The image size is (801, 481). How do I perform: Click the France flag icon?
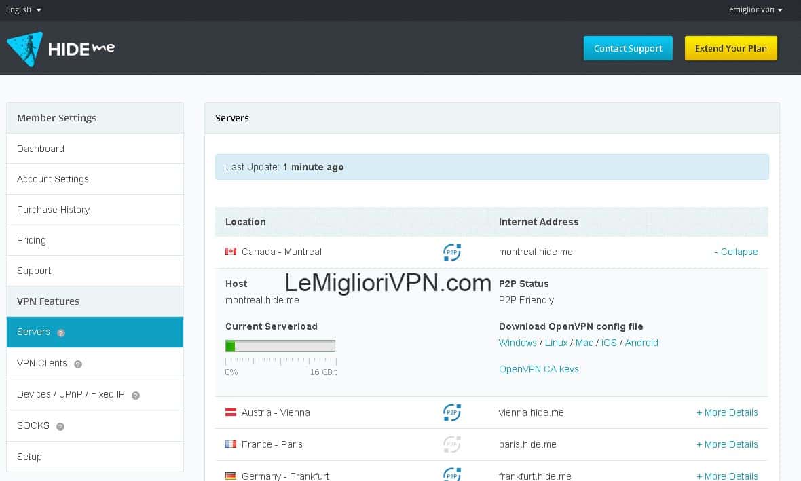tap(231, 444)
